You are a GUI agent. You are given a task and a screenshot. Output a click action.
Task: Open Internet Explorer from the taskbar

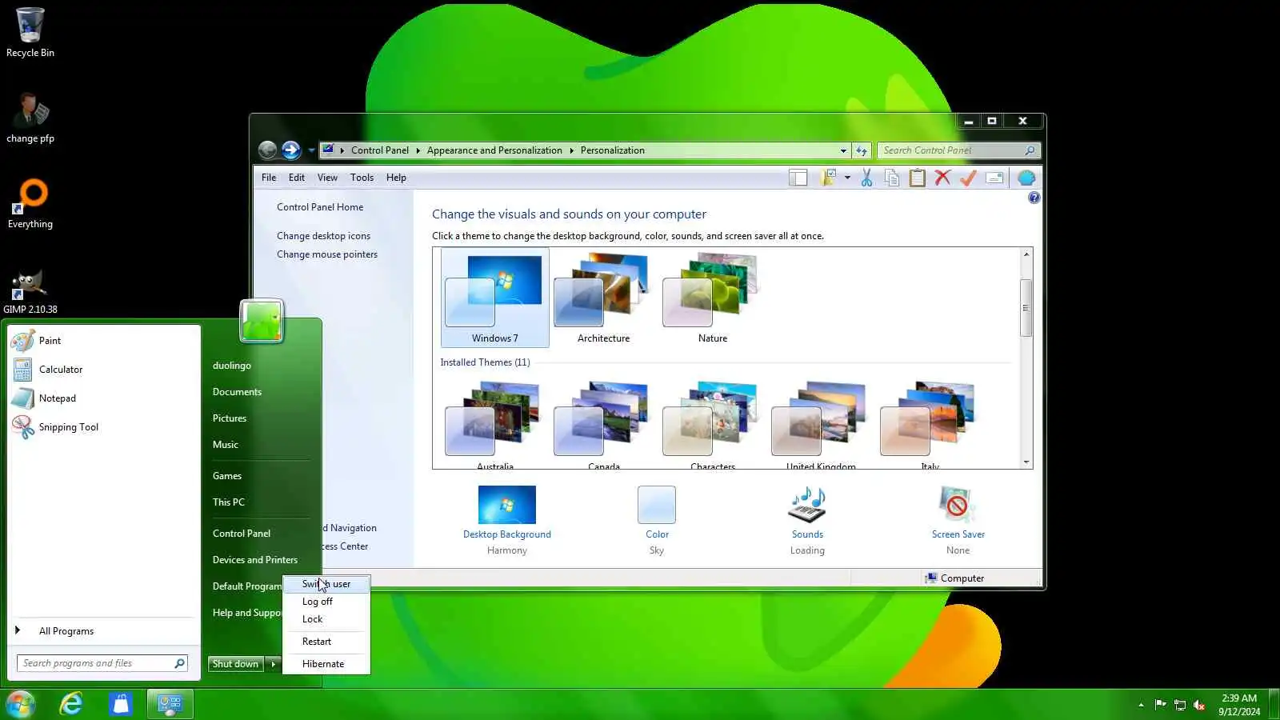(x=71, y=704)
